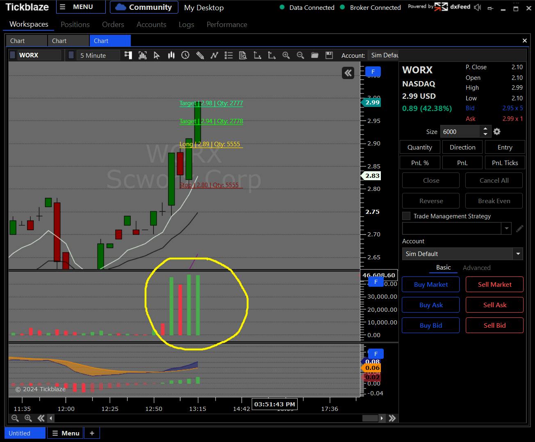Zoom out using the toolbar magnifier minus
The image size is (535, 442).
[300, 55]
